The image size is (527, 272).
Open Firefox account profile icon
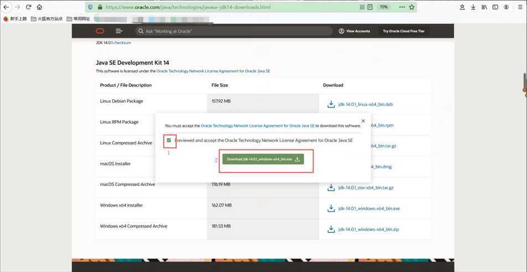point(506,7)
